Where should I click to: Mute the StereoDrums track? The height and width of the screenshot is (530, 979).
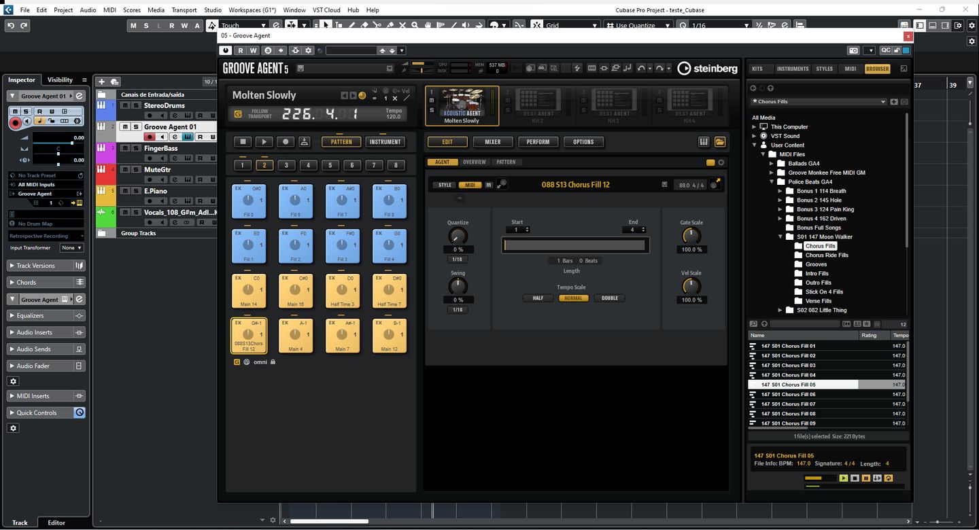[x=125, y=105]
